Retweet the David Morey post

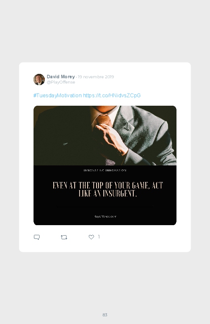coord(64,237)
